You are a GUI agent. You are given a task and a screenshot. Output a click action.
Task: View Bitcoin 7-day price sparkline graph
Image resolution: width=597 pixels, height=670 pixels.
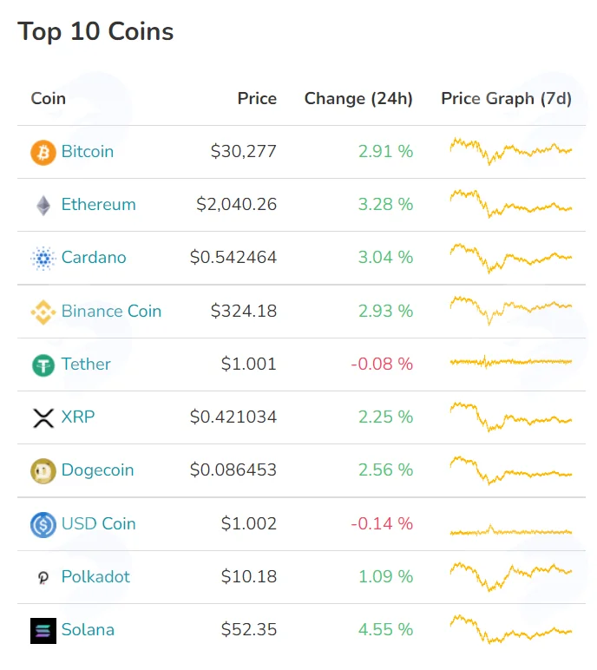pos(511,151)
